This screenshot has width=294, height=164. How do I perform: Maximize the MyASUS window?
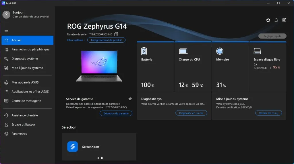coord(278,3)
